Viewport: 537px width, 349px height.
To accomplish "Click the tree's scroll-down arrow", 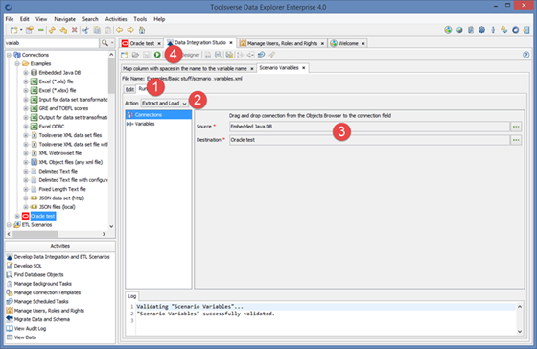I will [111, 226].
